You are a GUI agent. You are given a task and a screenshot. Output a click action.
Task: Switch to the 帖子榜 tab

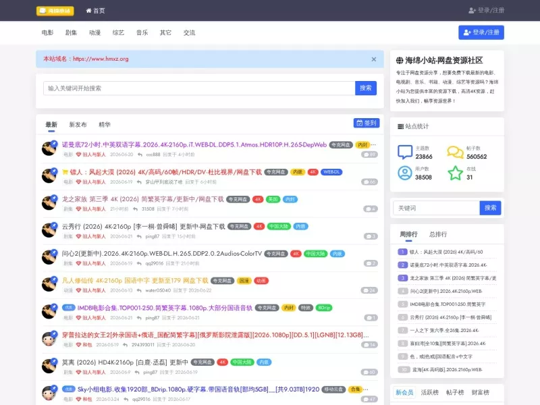455,393
